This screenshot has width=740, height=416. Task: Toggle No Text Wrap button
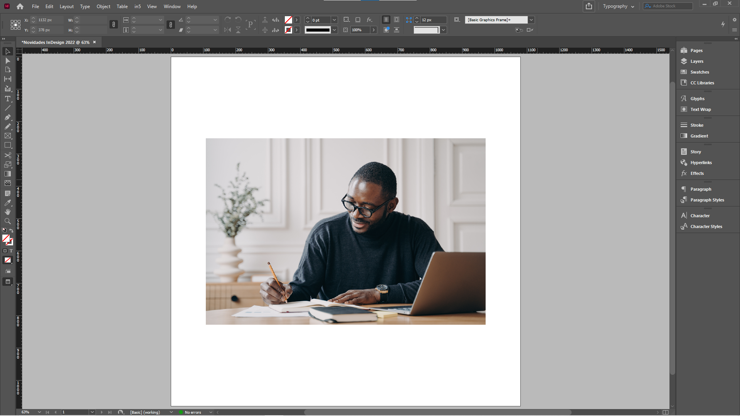(x=386, y=20)
